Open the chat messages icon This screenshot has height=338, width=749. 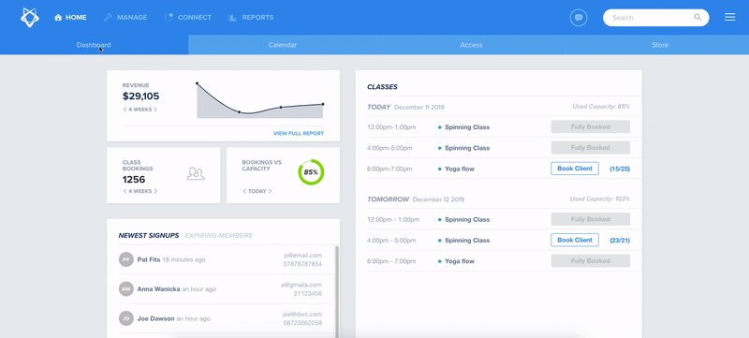pos(579,18)
